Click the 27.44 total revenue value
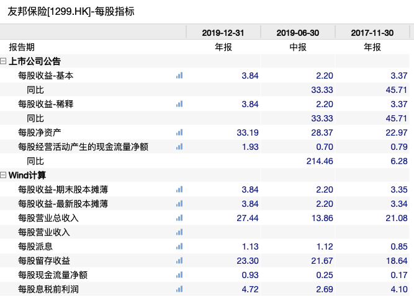The height and width of the screenshot is (296, 414). [248, 218]
